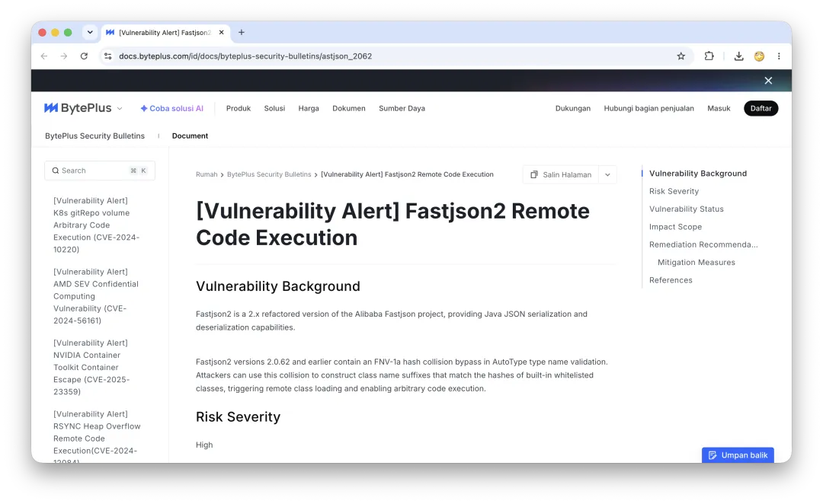Open the Sumber Daya menu
Viewport: 823px width, 504px height.
click(x=402, y=109)
